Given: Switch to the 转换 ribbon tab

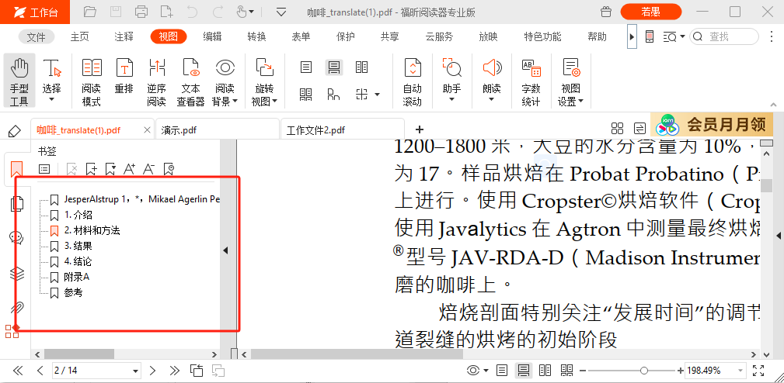Looking at the screenshot, I should point(256,37).
